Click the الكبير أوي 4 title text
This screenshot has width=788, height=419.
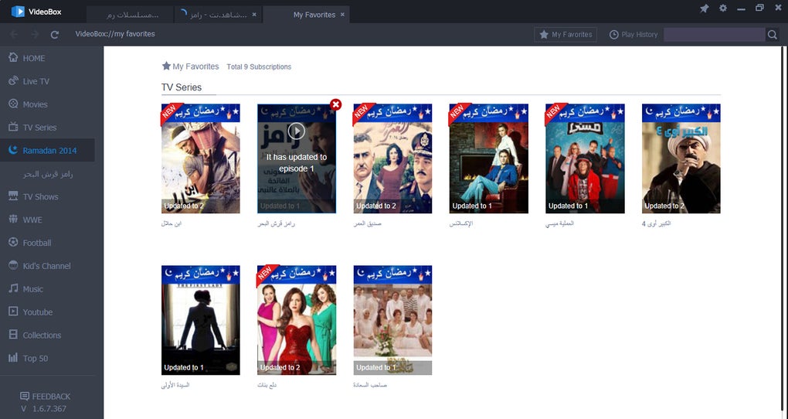click(657, 223)
